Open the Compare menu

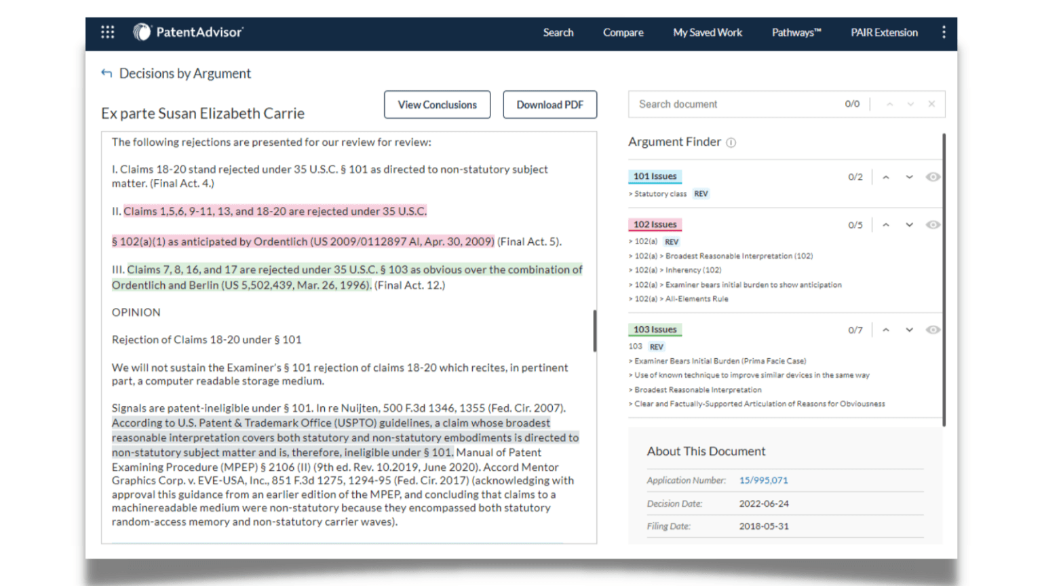(x=625, y=32)
